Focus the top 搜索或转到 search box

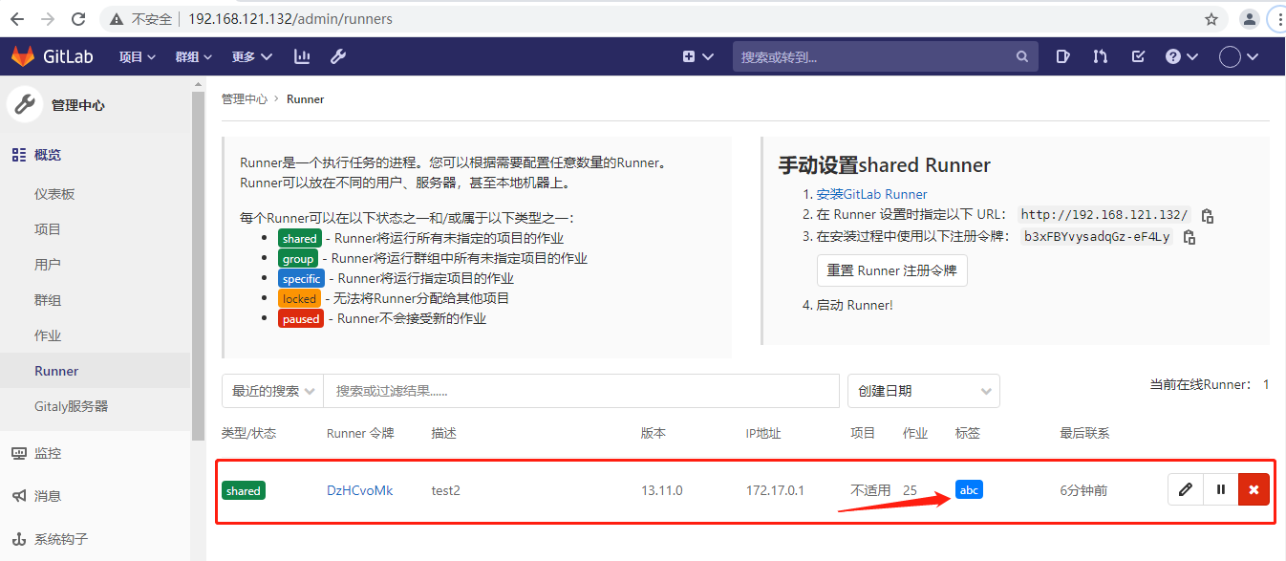tap(885, 56)
